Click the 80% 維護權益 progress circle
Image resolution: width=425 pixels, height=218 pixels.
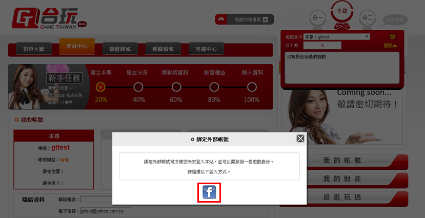point(214,87)
